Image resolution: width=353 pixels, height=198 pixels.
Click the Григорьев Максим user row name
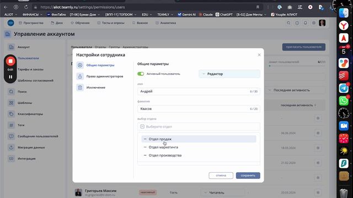point(100,191)
